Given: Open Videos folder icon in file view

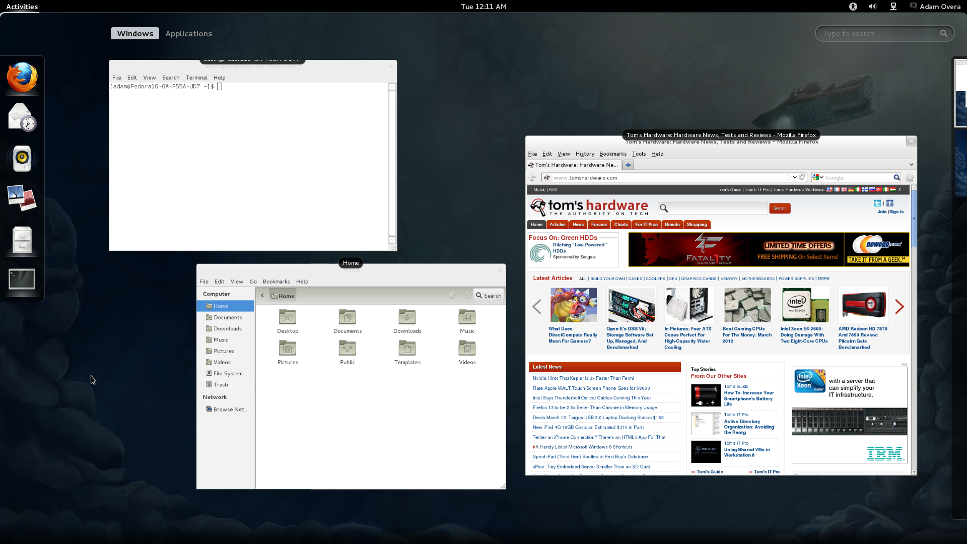Looking at the screenshot, I should click(467, 353).
